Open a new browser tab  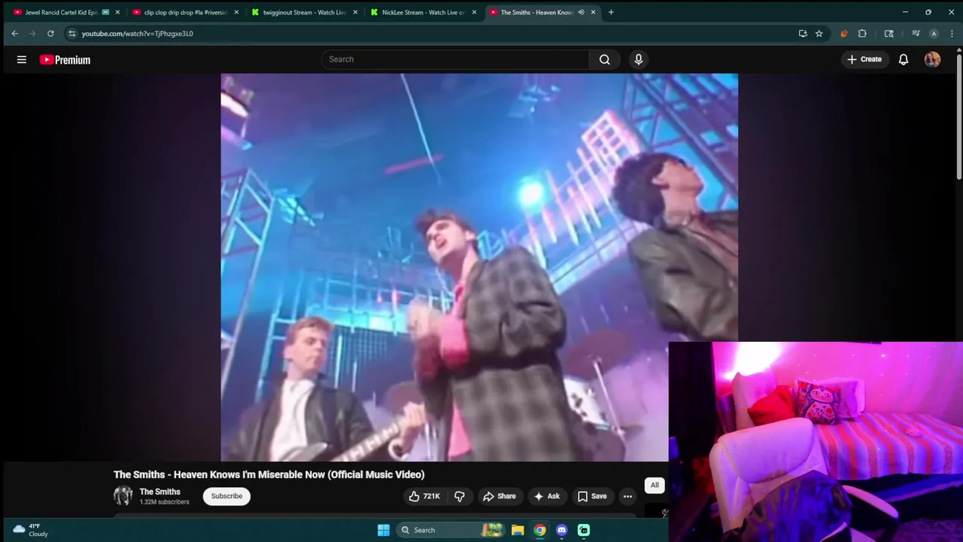point(611,12)
